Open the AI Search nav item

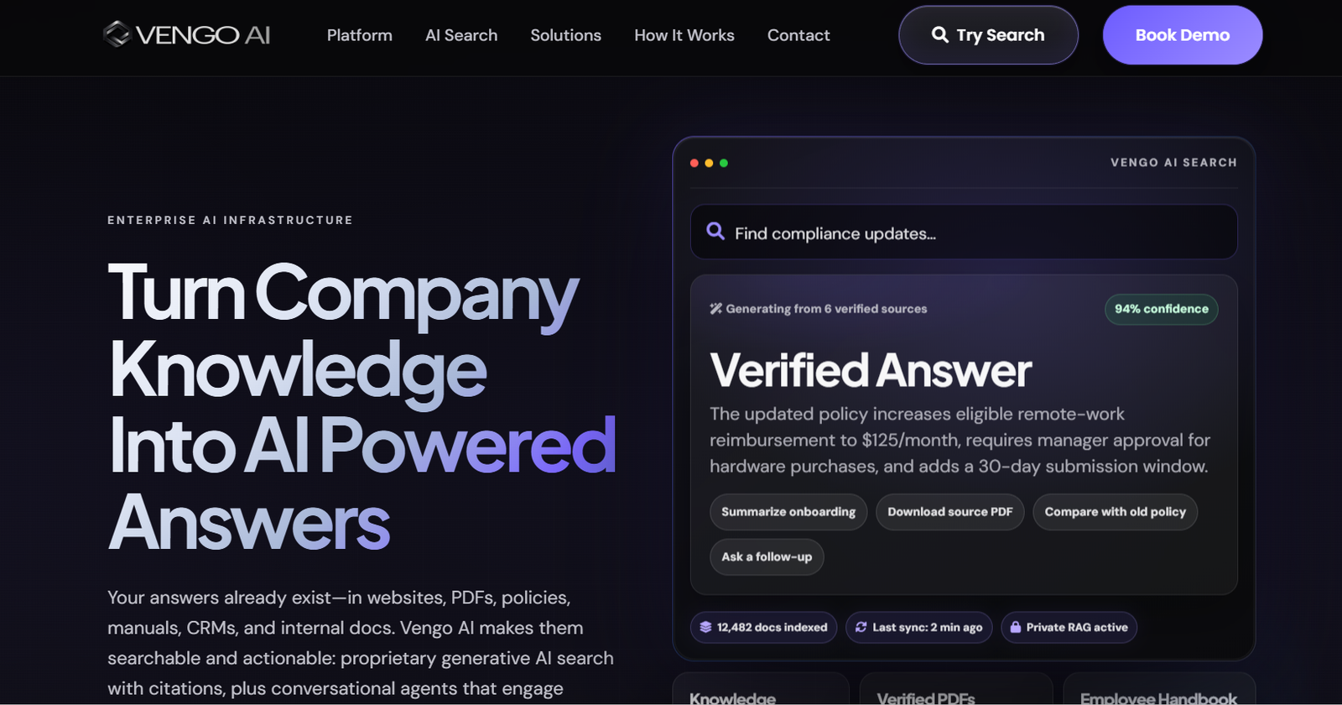tap(461, 35)
